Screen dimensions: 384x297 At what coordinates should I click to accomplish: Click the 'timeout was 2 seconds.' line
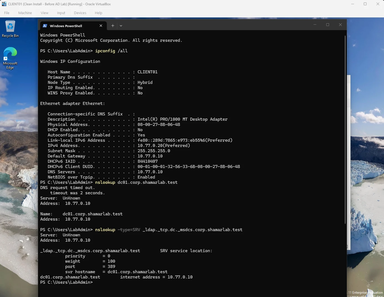pyautogui.click(x=77, y=193)
